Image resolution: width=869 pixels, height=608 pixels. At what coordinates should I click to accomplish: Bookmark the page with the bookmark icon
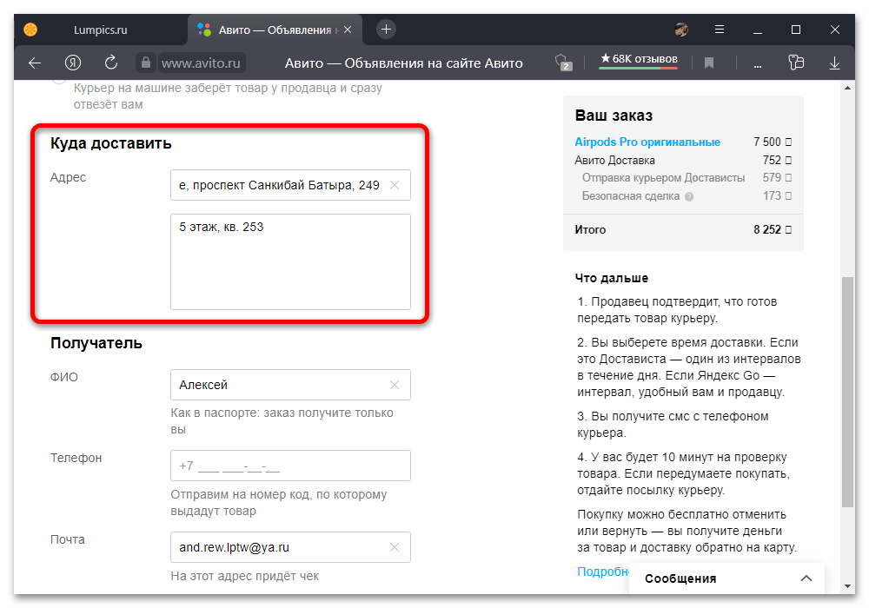[709, 63]
